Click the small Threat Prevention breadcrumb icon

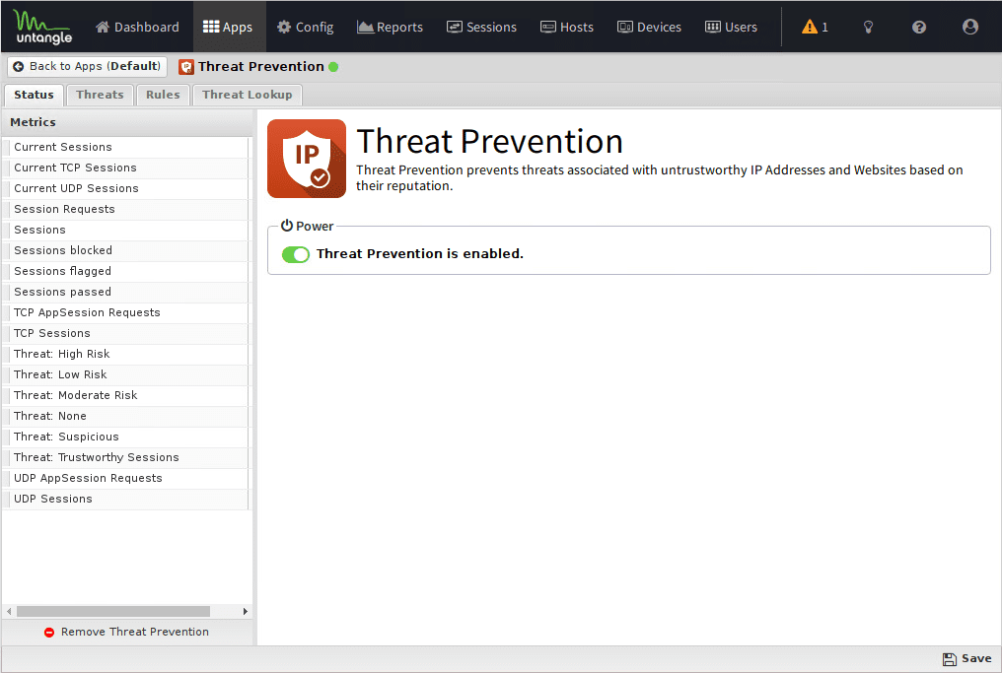pyautogui.click(x=186, y=67)
